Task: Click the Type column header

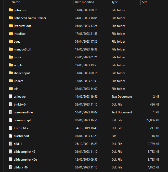Action: click(x=115, y=2)
